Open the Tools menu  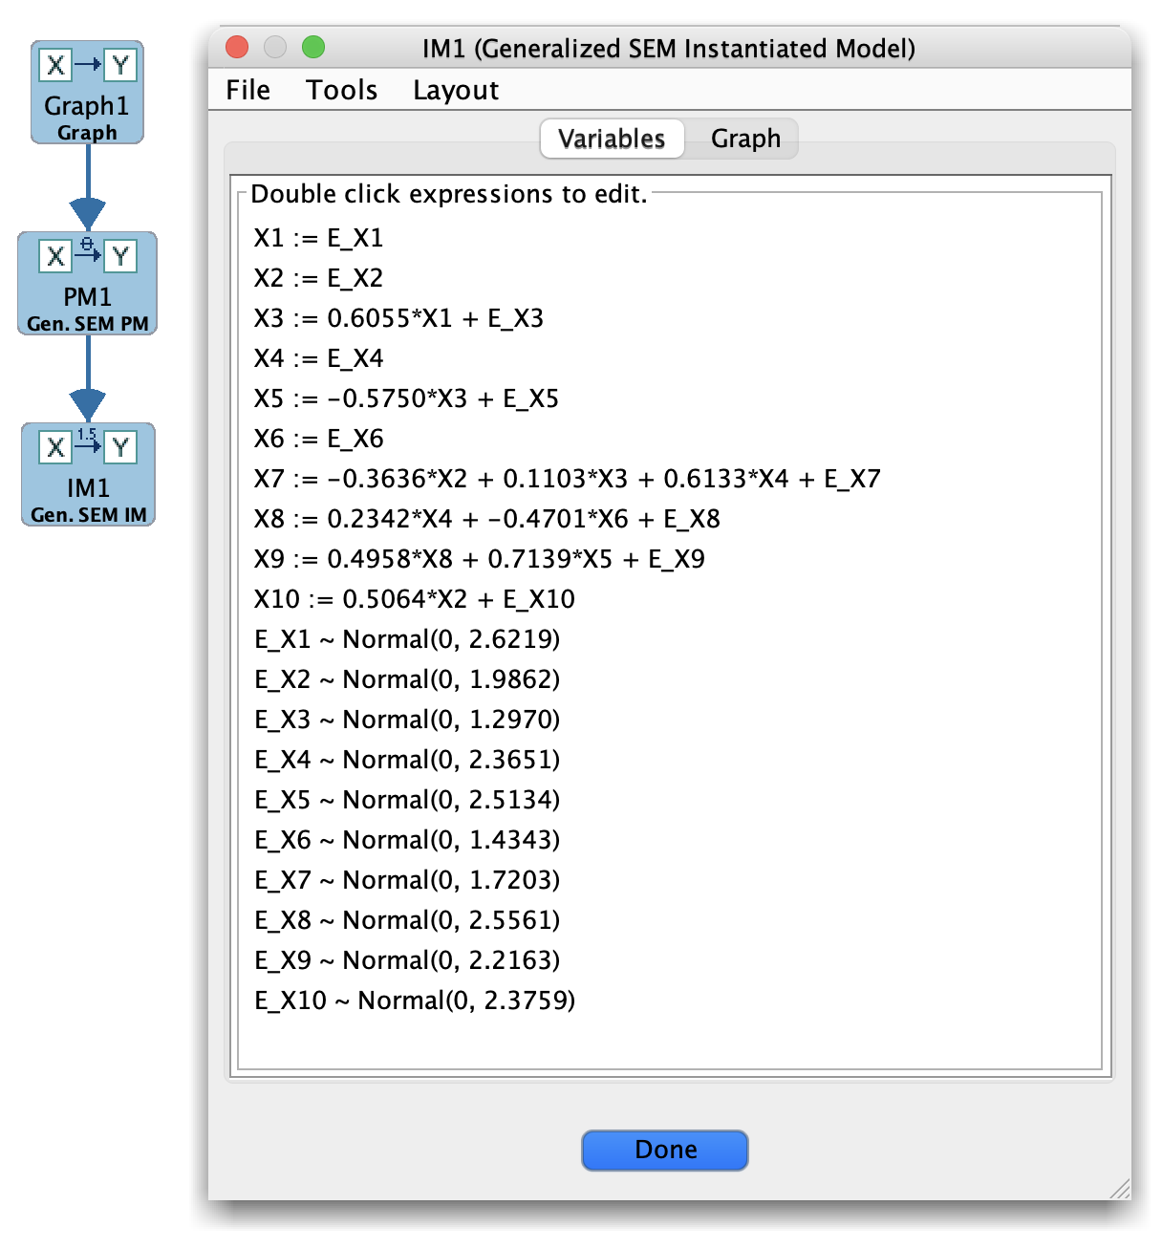coord(341,90)
